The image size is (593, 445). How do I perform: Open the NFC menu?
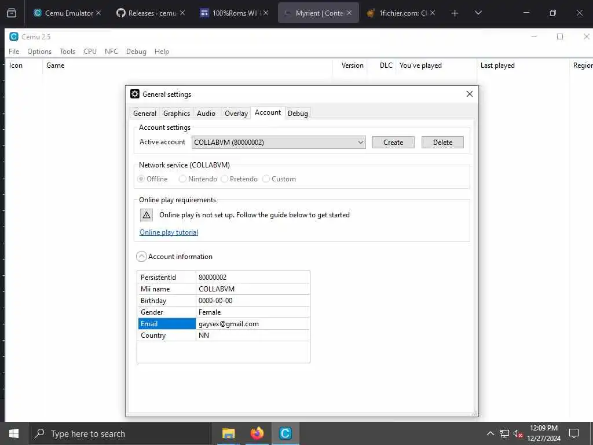111,52
